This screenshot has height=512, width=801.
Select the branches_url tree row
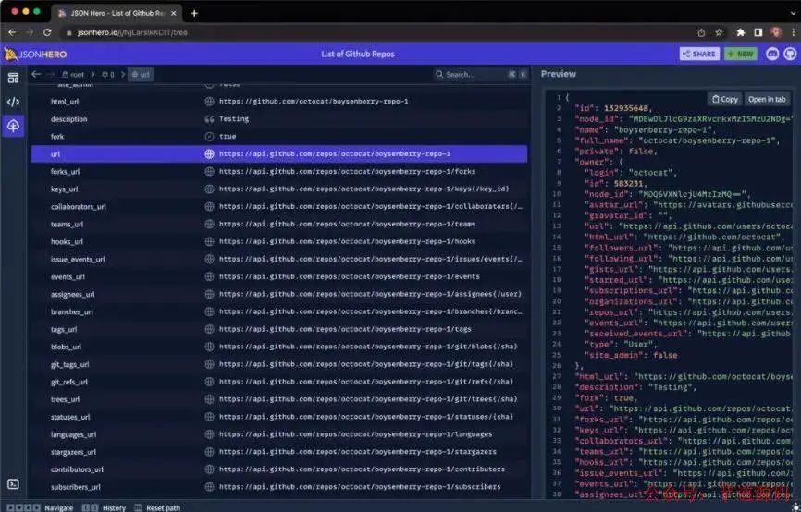tap(279, 311)
